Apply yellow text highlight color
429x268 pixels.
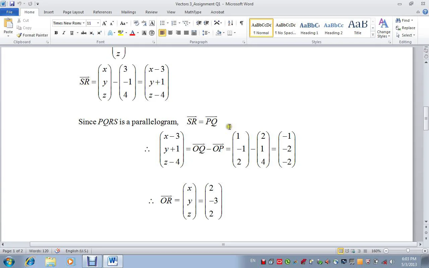(x=120, y=33)
